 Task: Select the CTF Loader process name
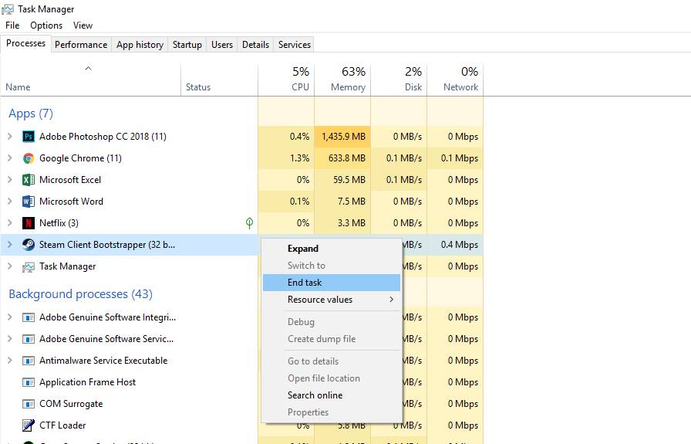[62, 425]
